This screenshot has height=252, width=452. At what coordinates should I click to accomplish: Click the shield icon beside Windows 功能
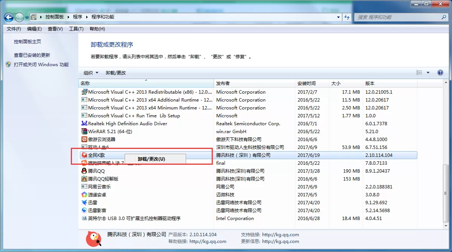(x=9, y=64)
